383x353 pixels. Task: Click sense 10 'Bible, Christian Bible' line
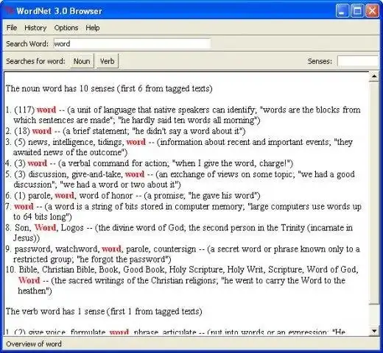[182, 280]
